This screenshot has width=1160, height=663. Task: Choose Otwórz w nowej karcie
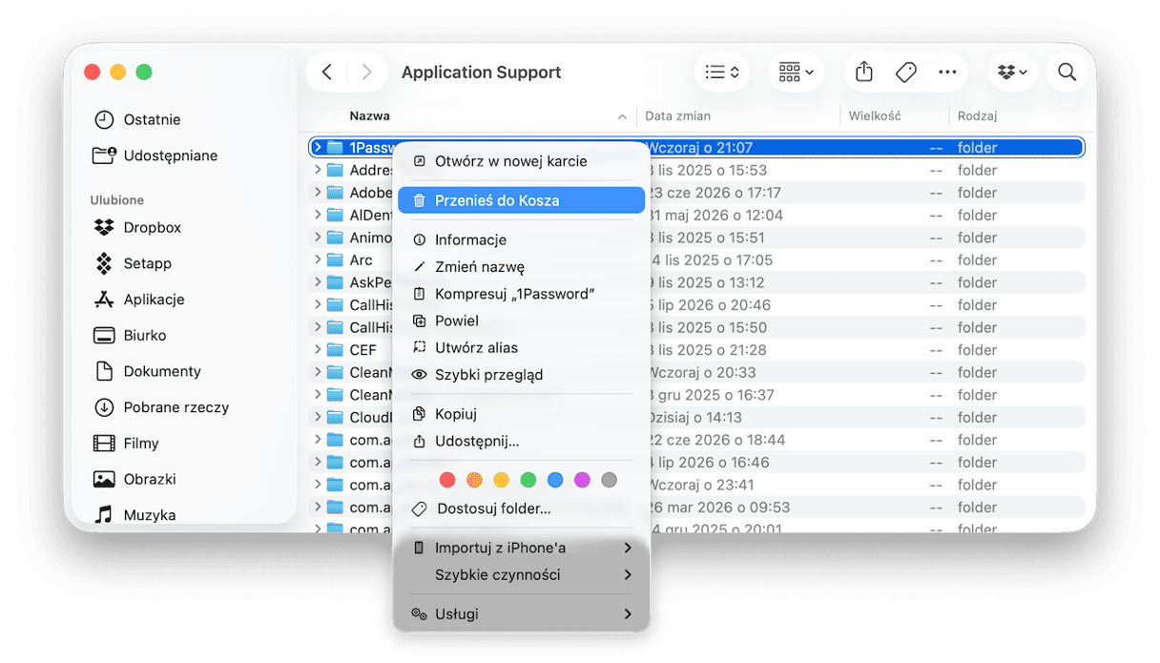tap(521, 161)
